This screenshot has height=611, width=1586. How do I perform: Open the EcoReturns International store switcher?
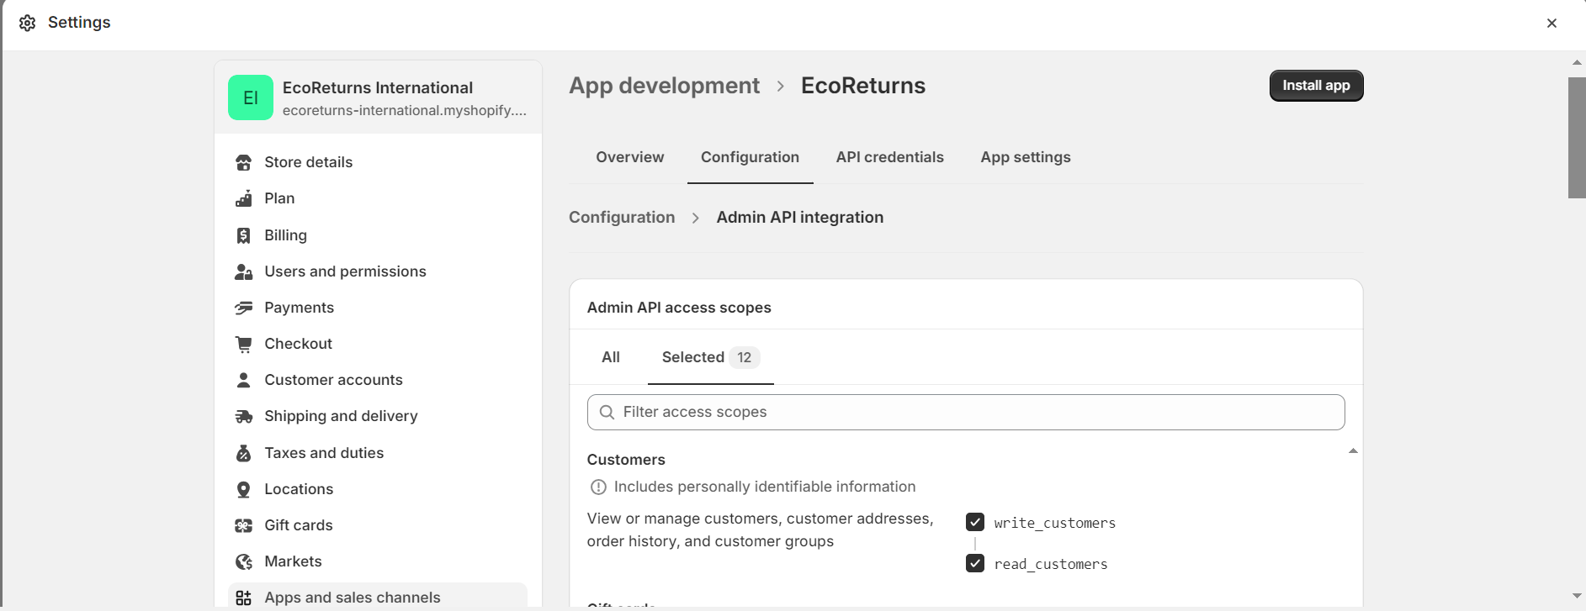[378, 97]
